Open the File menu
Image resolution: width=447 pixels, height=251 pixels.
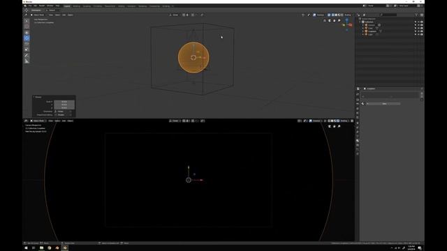click(x=30, y=6)
